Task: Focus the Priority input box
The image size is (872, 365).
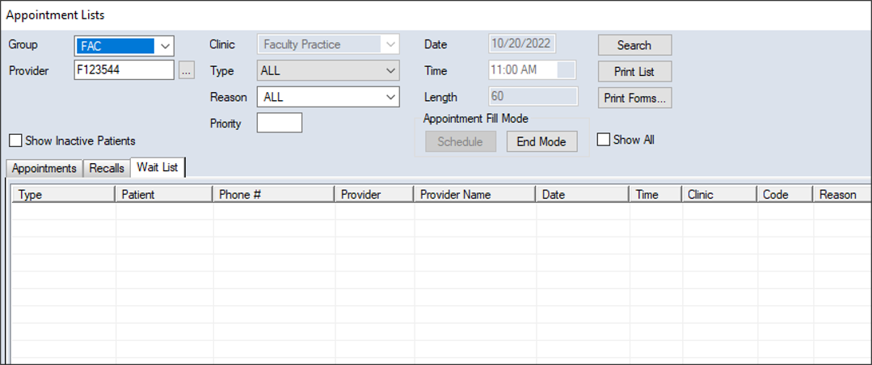Action: (x=279, y=123)
